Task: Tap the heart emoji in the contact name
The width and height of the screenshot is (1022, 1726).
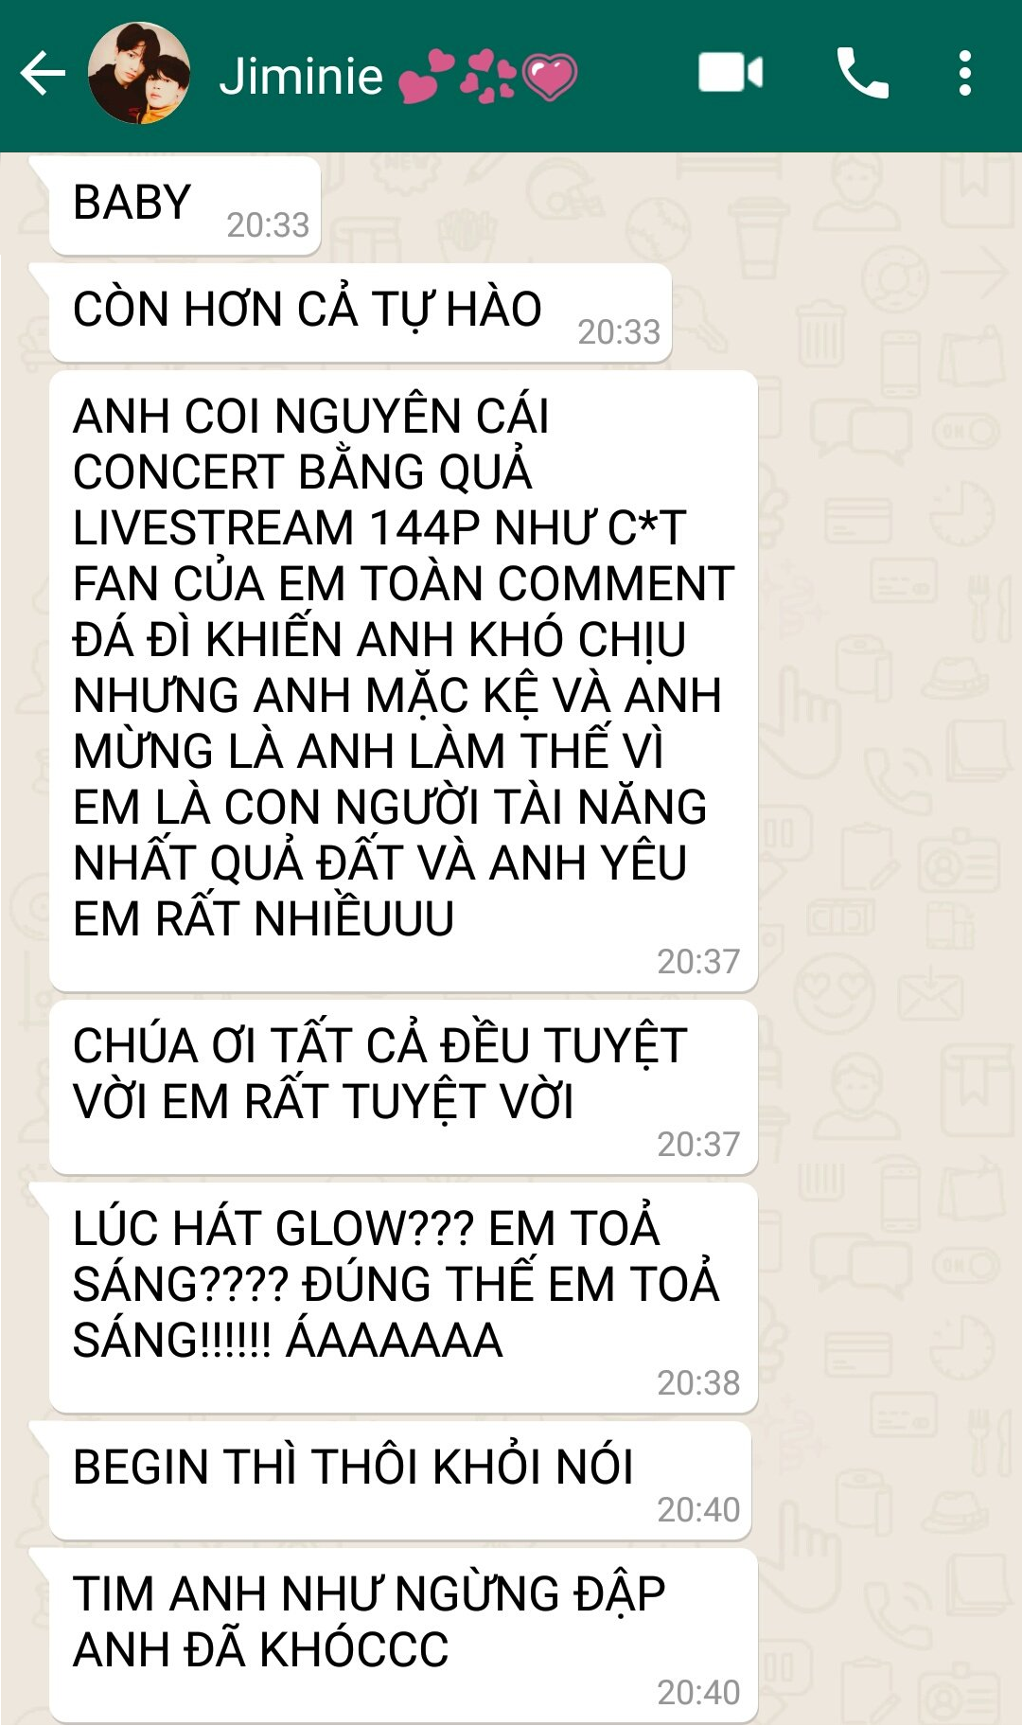Action: pyautogui.click(x=550, y=77)
